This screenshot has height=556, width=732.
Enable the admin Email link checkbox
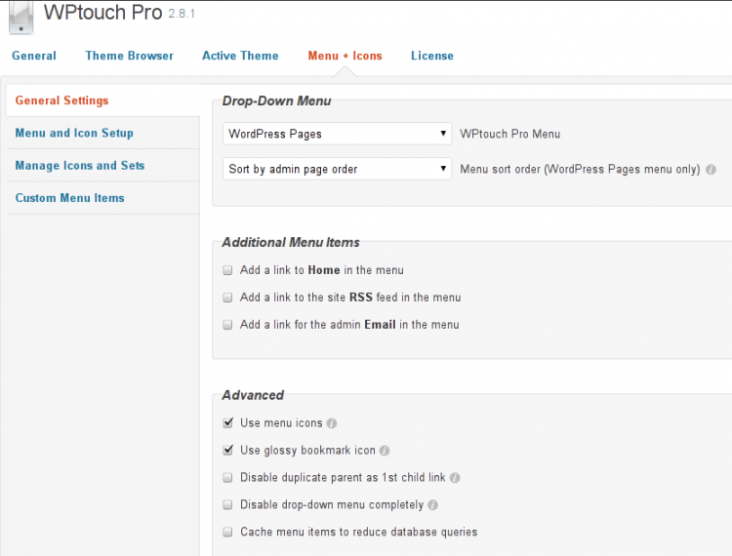[x=227, y=325]
